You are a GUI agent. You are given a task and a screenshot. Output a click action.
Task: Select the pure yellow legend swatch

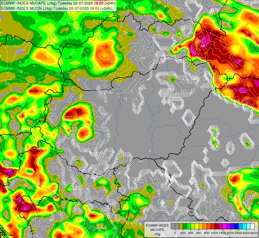click(197, 226)
